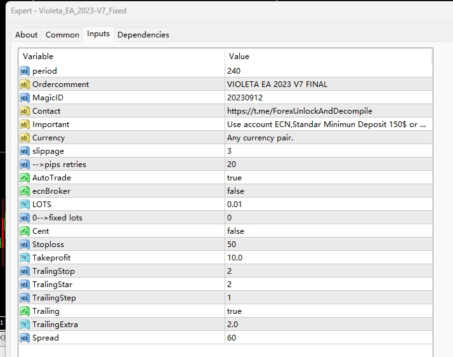This screenshot has width=453, height=357.
Task: Click the boolean icon beside Trailing
Action: click(x=25, y=311)
